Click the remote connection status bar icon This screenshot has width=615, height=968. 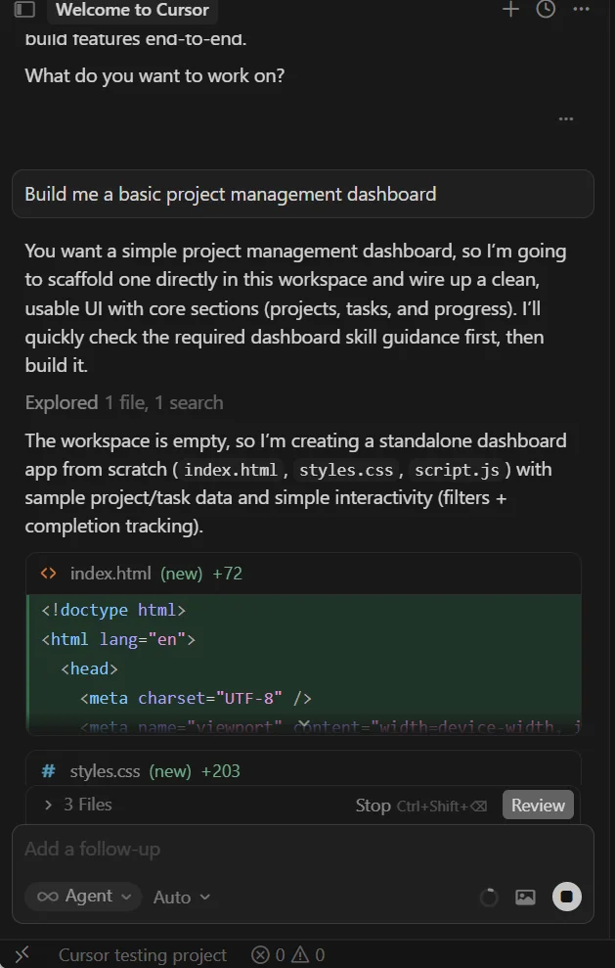click(22, 955)
